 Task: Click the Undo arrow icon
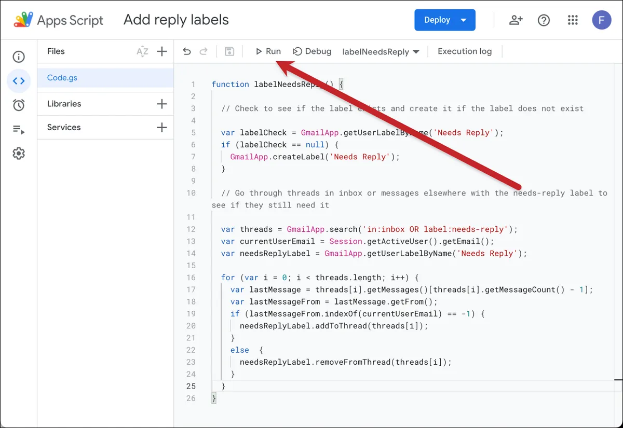[187, 51]
